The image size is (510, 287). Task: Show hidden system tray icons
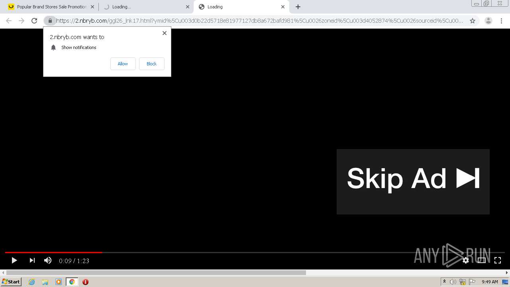coord(444,282)
